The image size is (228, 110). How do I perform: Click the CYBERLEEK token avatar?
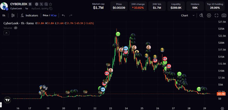pos(4,6)
